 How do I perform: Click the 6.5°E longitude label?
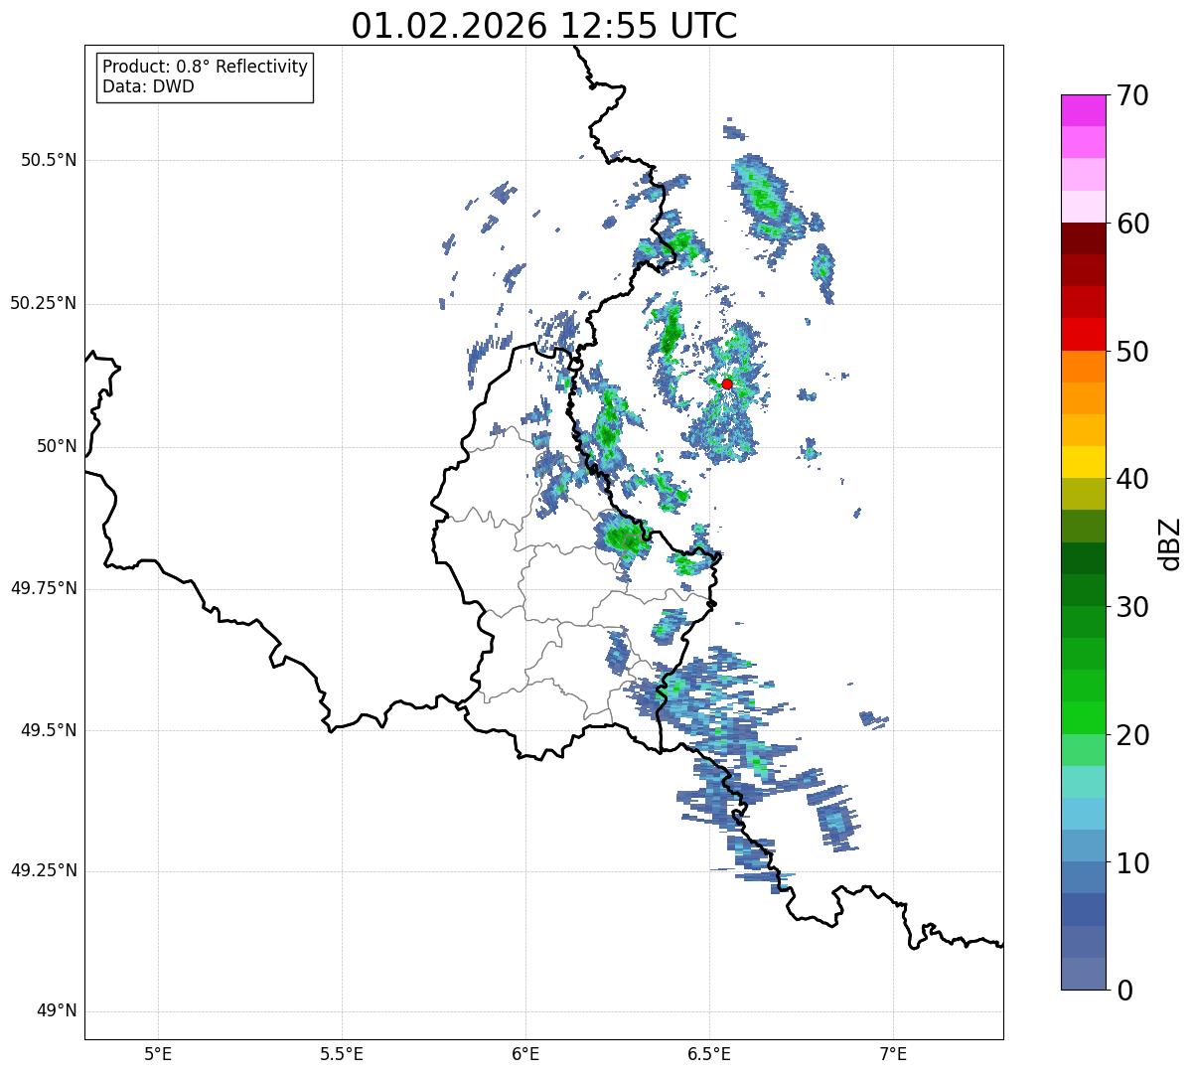(x=710, y=1053)
